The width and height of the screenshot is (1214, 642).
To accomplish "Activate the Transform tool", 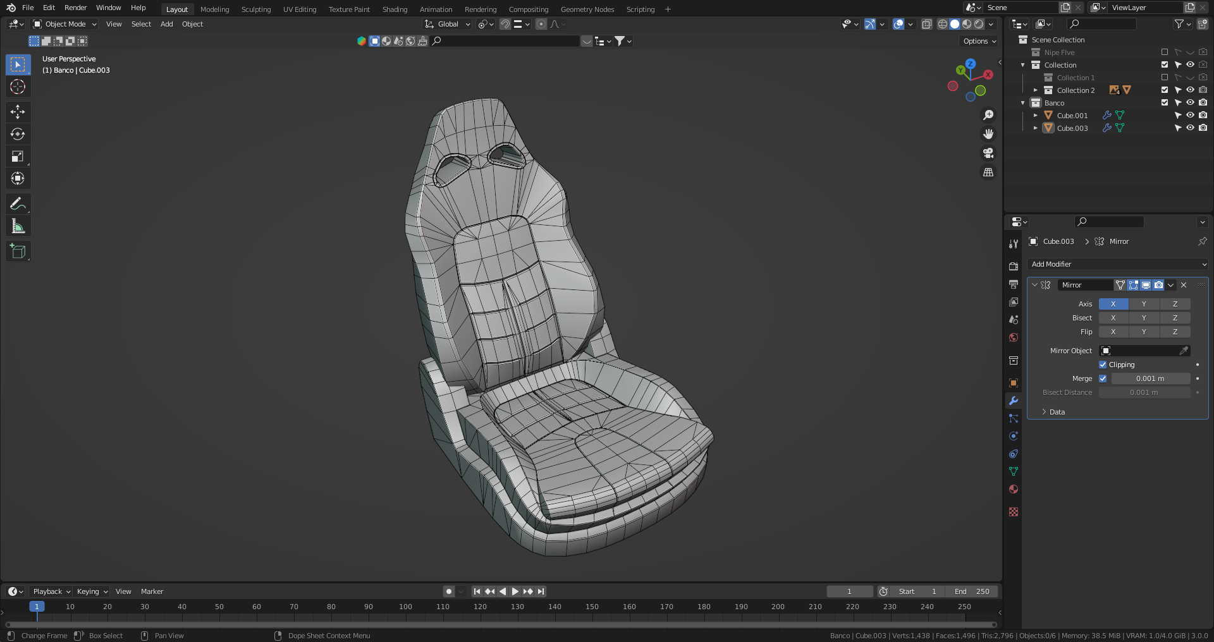I will coord(18,178).
